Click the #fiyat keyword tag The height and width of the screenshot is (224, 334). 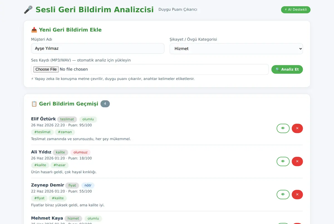[x=39, y=198]
